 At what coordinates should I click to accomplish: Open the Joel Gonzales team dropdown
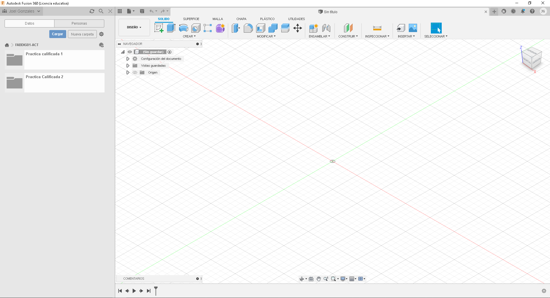pos(21,11)
